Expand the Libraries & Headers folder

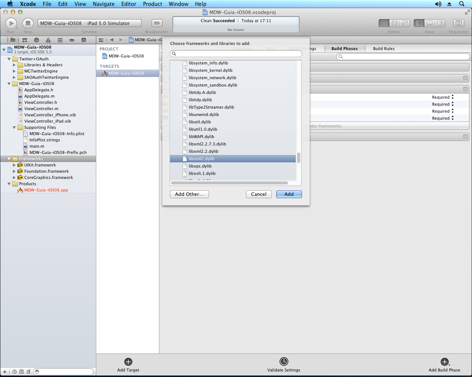14,65
